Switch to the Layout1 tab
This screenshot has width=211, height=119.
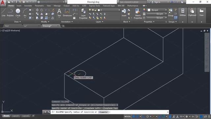click(x=15, y=116)
